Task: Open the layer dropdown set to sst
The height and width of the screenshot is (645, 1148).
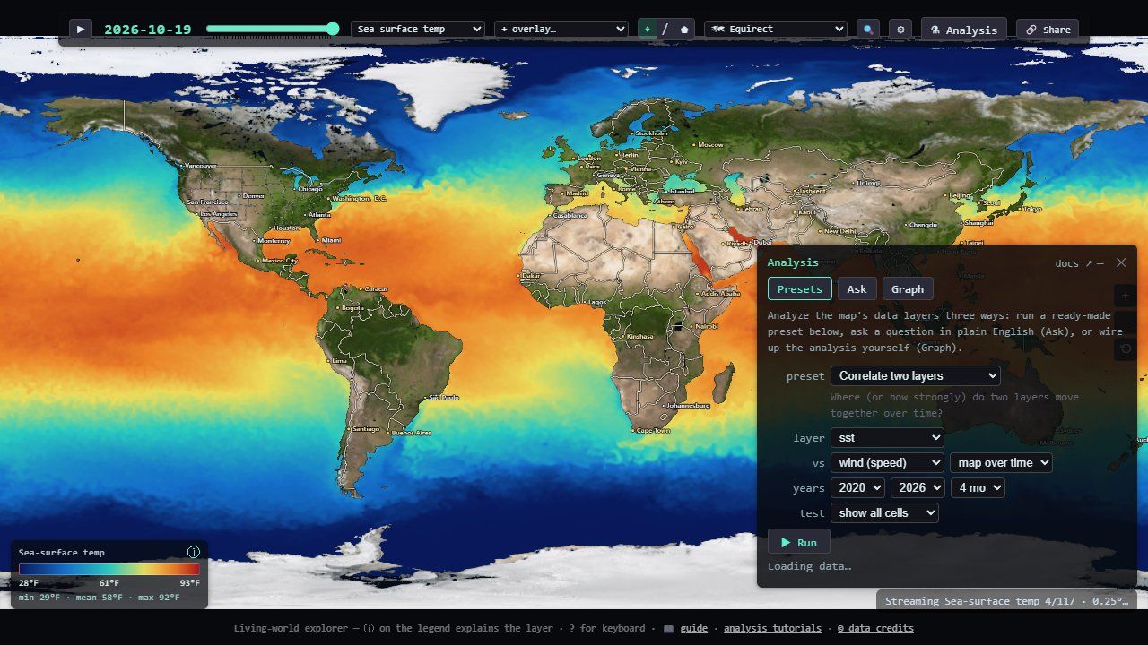Action: coord(887,438)
